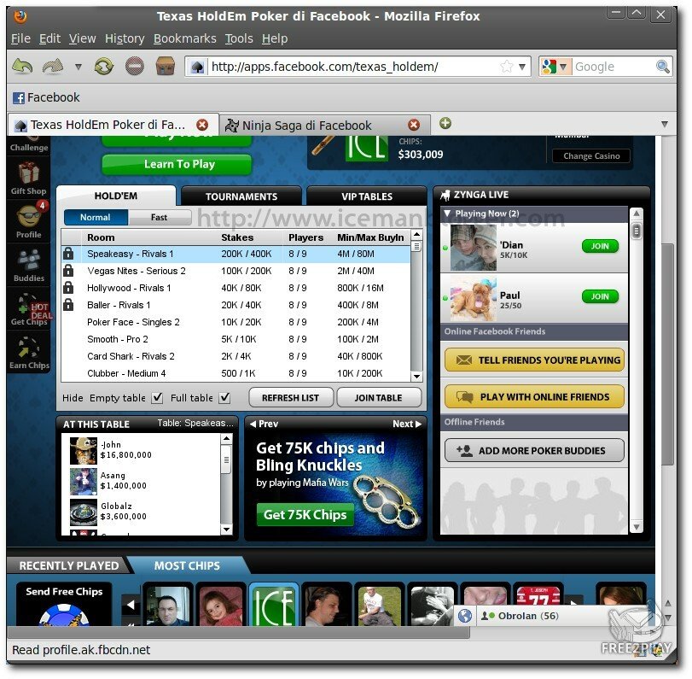Click the lock icon for Hollywood - Rivals 1
The width and height of the screenshot is (692, 679).
tap(68, 288)
